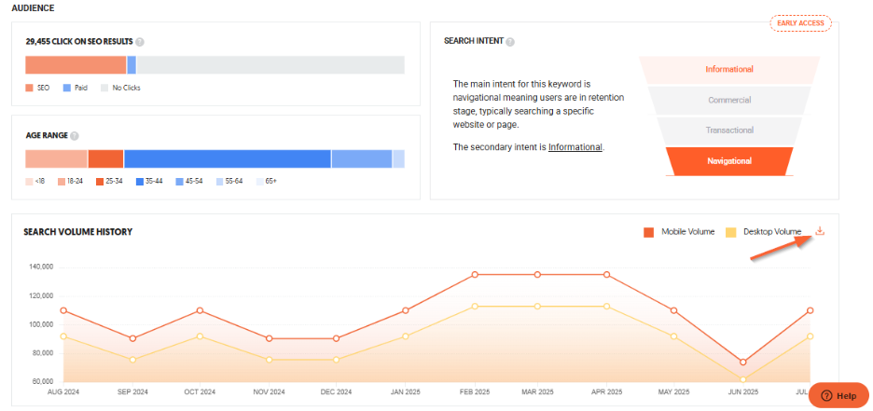Click the 'JAN 2025' x-axis label
The image size is (873, 411).
[405, 392]
